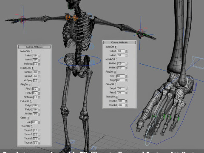
Task: Click the IndexCtrl spinner in left panel
Action: pos(32,51)
